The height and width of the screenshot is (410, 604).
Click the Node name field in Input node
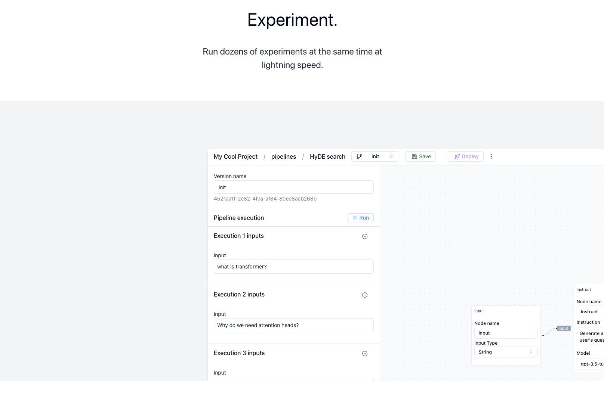506,333
